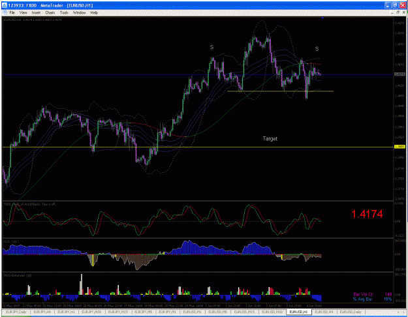Image resolution: width=408 pixels, height=317 pixels.
Task: Click the 'Bar Vol Ct:' label
Action: (363, 294)
